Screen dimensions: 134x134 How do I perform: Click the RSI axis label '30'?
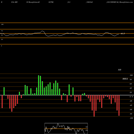[x=2, y=39]
